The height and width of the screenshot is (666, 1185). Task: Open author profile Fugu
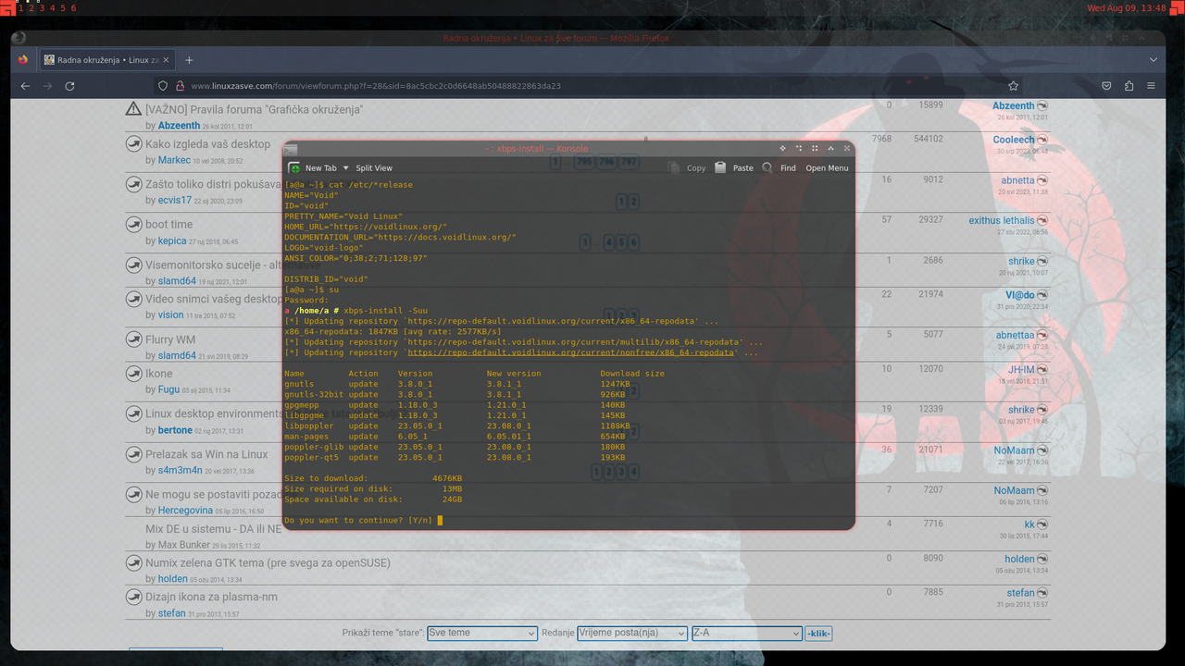click(x=168, y=389)
